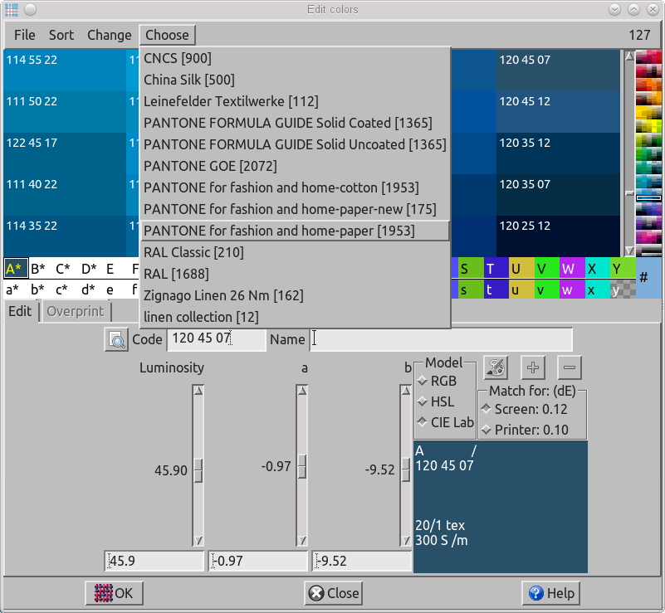Select PANTONE for fashion and home-cotton
This screenshot has width=665, height=613.
pos(295,188)
